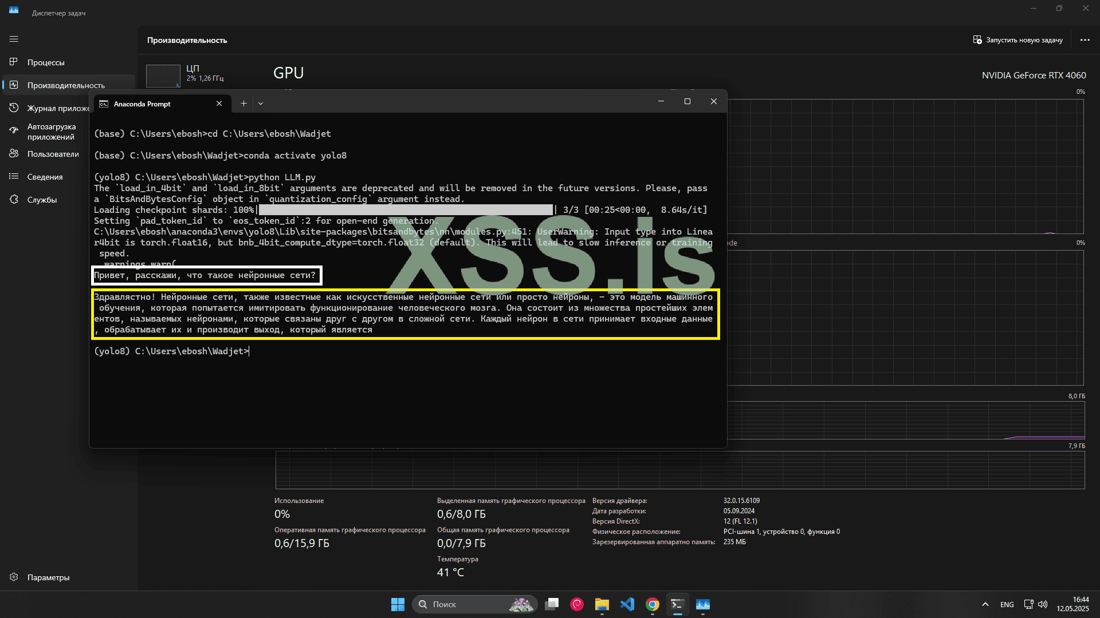Screen dimensions: 1100x618
Task: Click the ENG language indicator
Action: tap(1007, 604)
